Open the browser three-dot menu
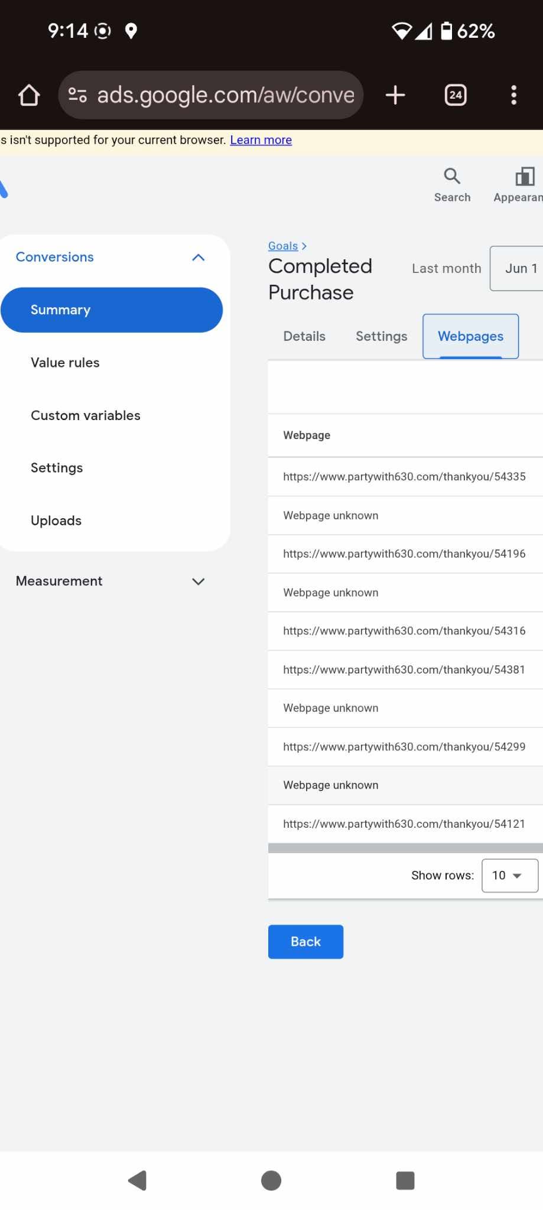This screenshot has height=1210, width=543. pyautogui.click(x=513, y=95)
